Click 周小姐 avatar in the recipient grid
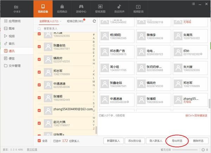211x153 pixels. (105, 68)
